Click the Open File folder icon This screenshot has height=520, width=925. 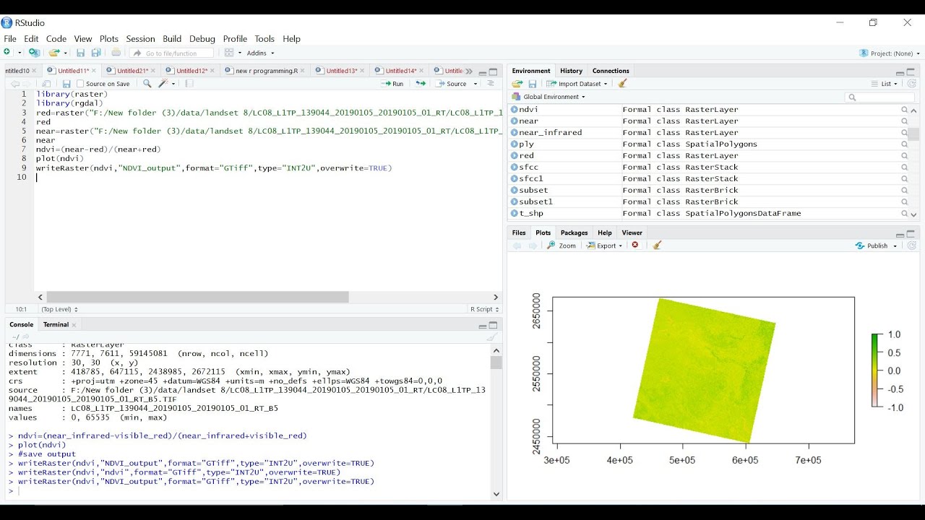[53, 53]
